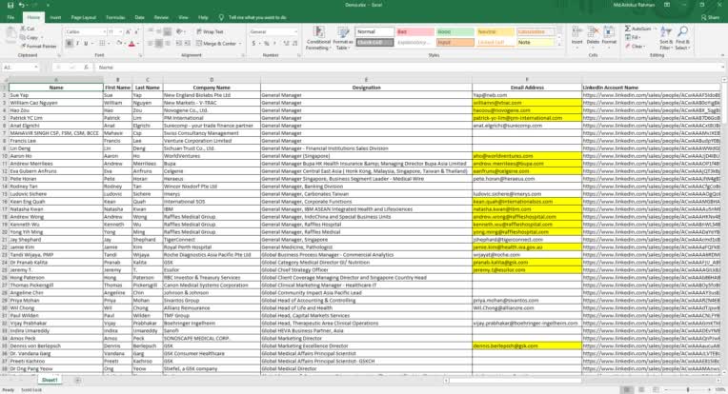Apply the red Font Color A
Screen dimensions: 728x394
click(x=131, y=43)
